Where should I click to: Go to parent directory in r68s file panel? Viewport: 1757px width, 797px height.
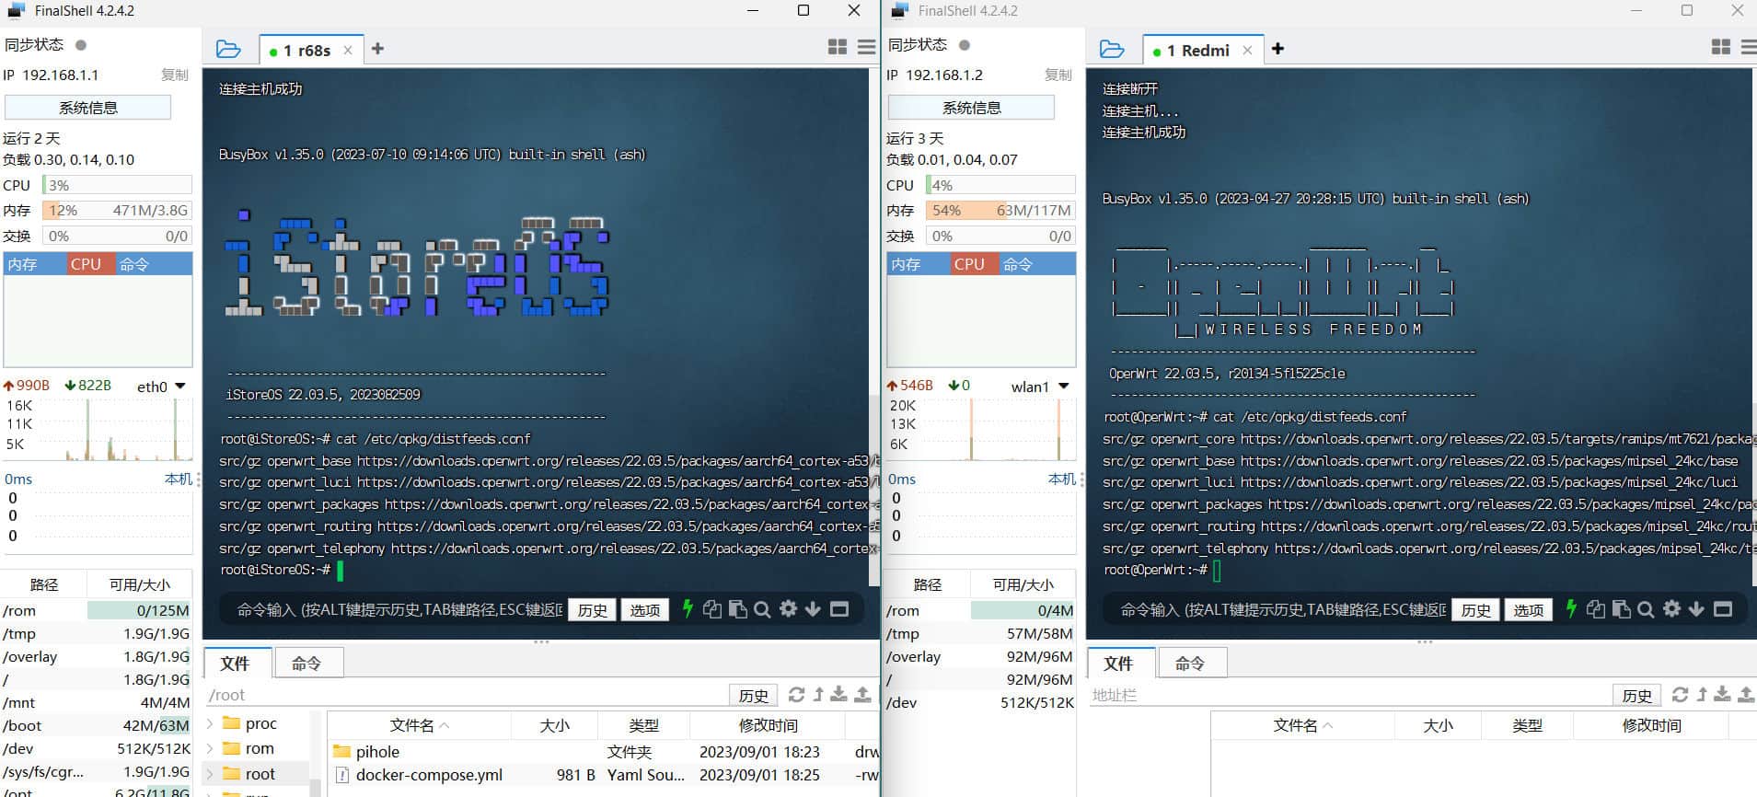818,695
